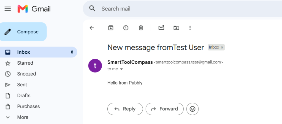
Task: Click the Compose button
Action: pyautogui.click(x=23, y=32)
